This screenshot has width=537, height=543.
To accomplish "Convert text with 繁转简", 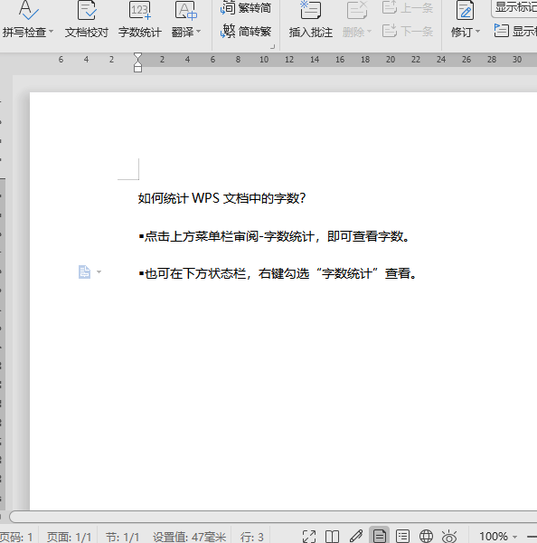I will click(x=246, y=7).
